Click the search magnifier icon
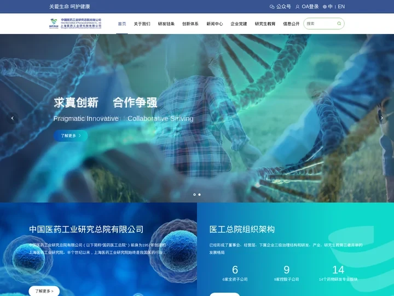The height and width of the screenshot is (296, 394). tap(339, 24)
